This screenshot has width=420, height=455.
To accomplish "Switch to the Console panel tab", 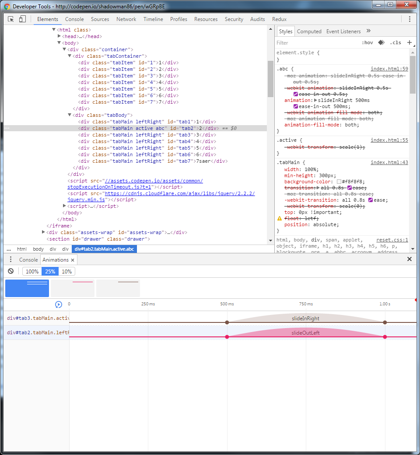I will [74, 19].
